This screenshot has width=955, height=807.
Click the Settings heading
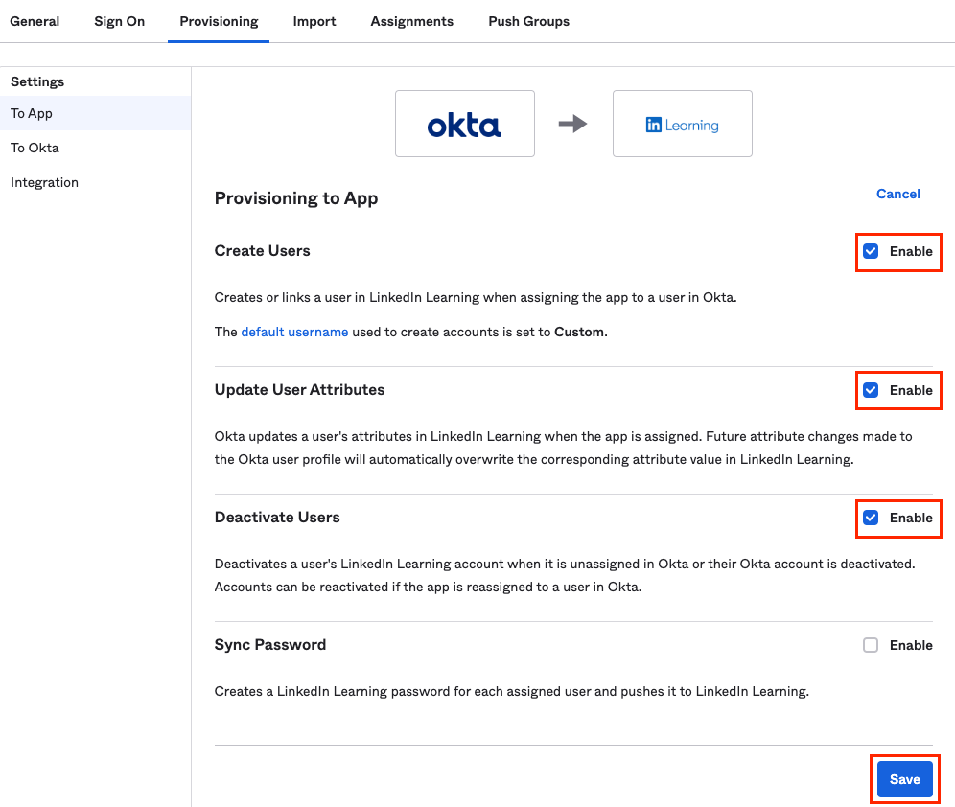click(37, 81)
